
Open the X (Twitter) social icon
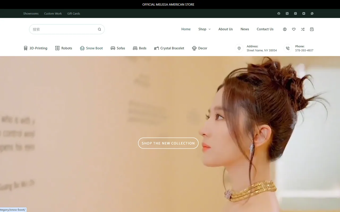coord(287,14)
